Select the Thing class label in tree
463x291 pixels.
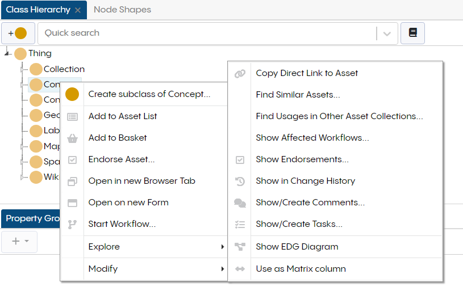coord(40,53)
